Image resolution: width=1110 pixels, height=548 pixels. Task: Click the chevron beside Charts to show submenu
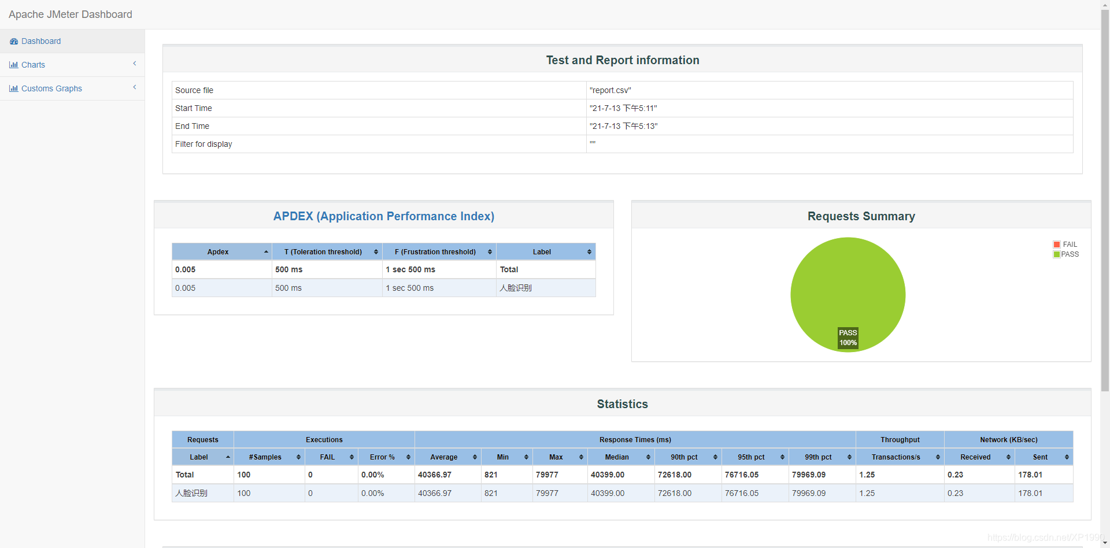tap(134, 64)
